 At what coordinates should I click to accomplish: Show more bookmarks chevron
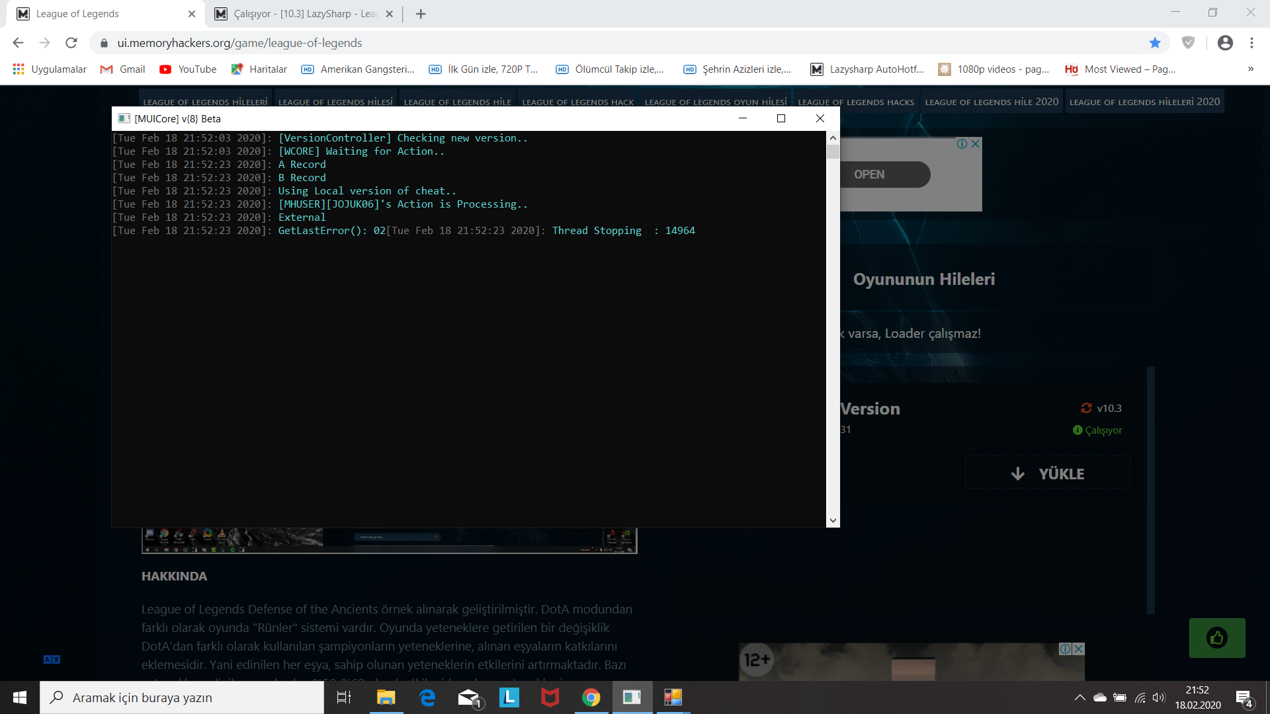pyautogui.click(x=1251, y=69)
